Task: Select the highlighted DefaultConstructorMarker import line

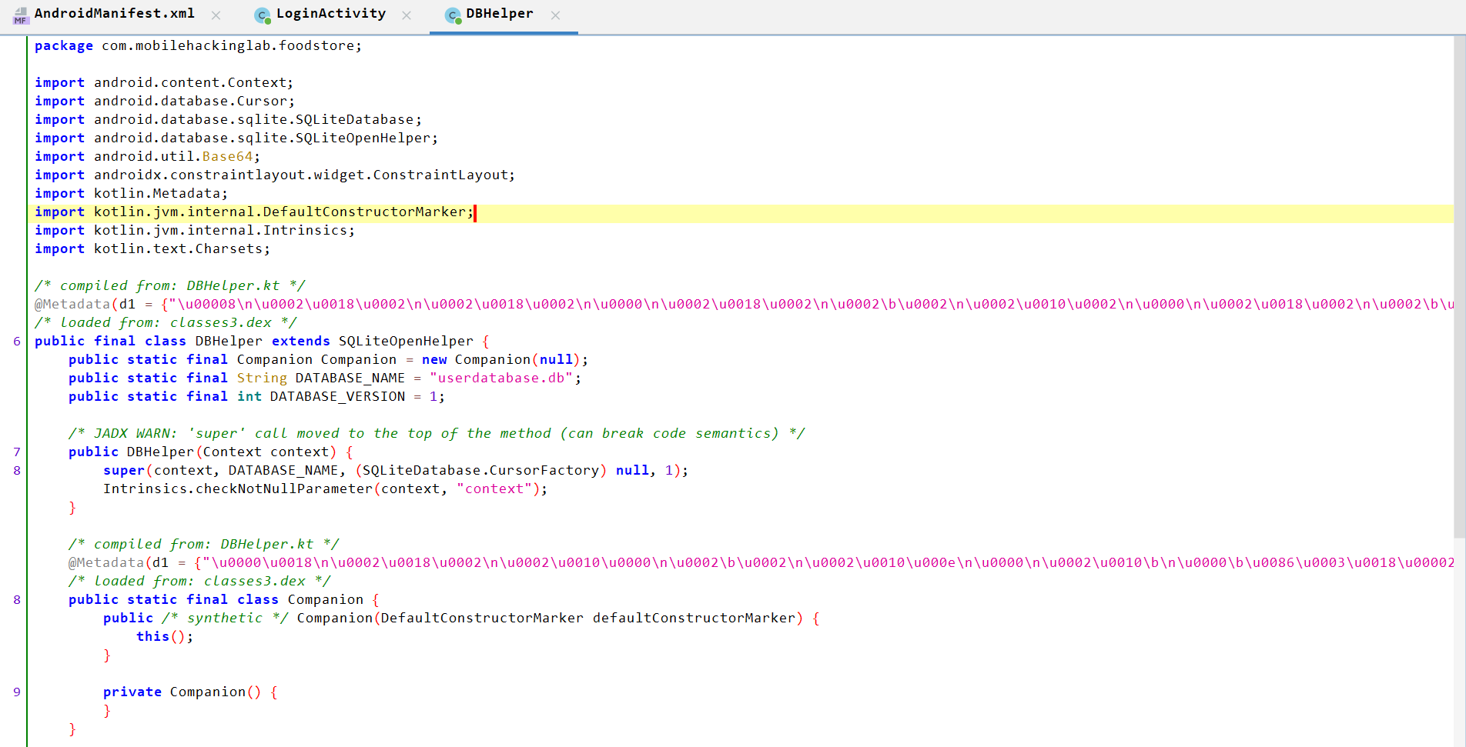Action: pyautogui.click(x=254, y=212)
